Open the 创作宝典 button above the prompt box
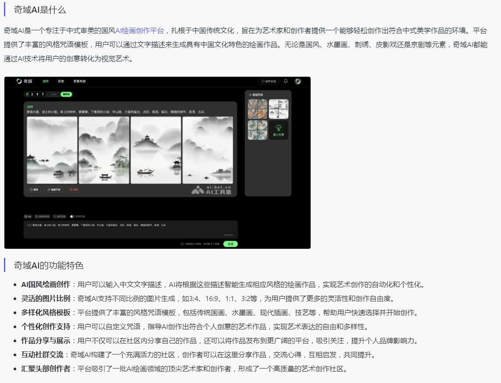Viewport: 501px width, 383px height. tap(59, 217)
